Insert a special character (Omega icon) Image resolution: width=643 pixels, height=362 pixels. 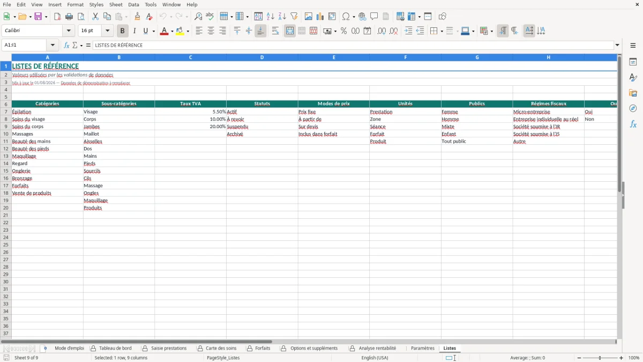tap(346, 17)
